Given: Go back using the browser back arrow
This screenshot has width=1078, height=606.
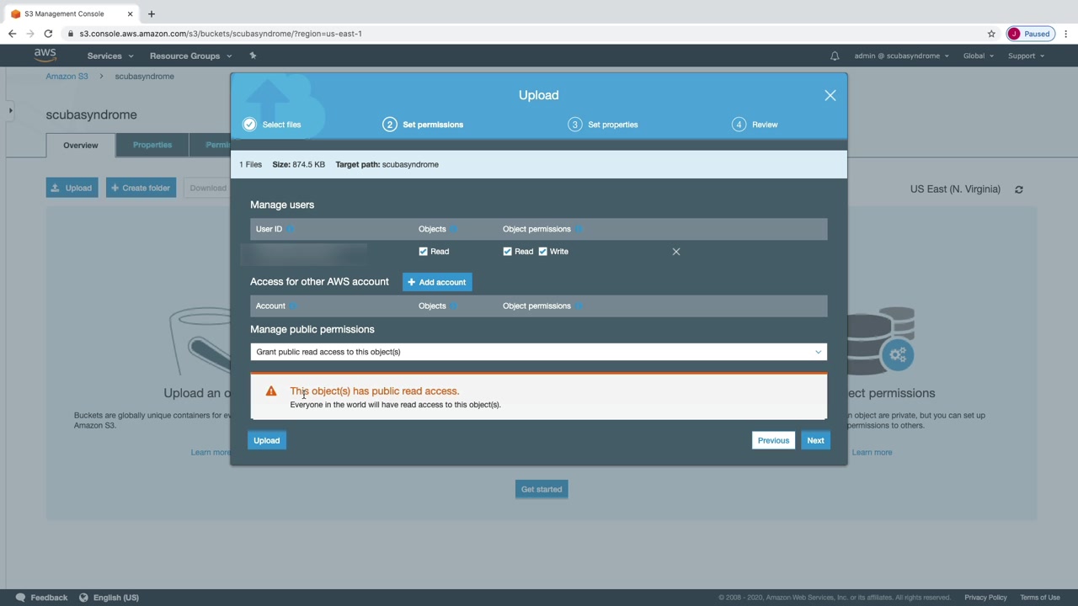Looking at the screenshot, I should click(x=12, y=34).
